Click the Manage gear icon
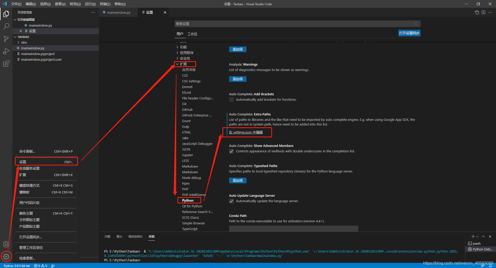The image size is (496, 268). [x=6, y=256]
